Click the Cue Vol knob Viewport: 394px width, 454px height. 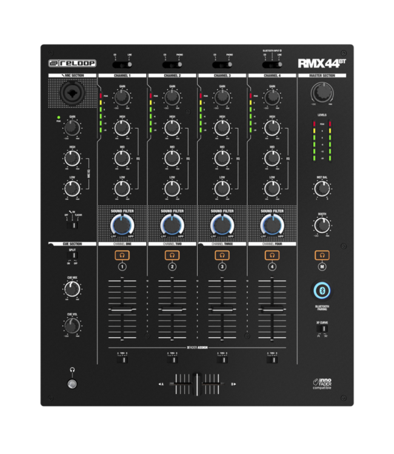click(x=72, y=326)
